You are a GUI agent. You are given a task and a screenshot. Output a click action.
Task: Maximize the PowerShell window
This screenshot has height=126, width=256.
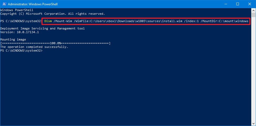point(238,4)
